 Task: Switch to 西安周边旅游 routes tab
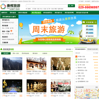point(25,53)
